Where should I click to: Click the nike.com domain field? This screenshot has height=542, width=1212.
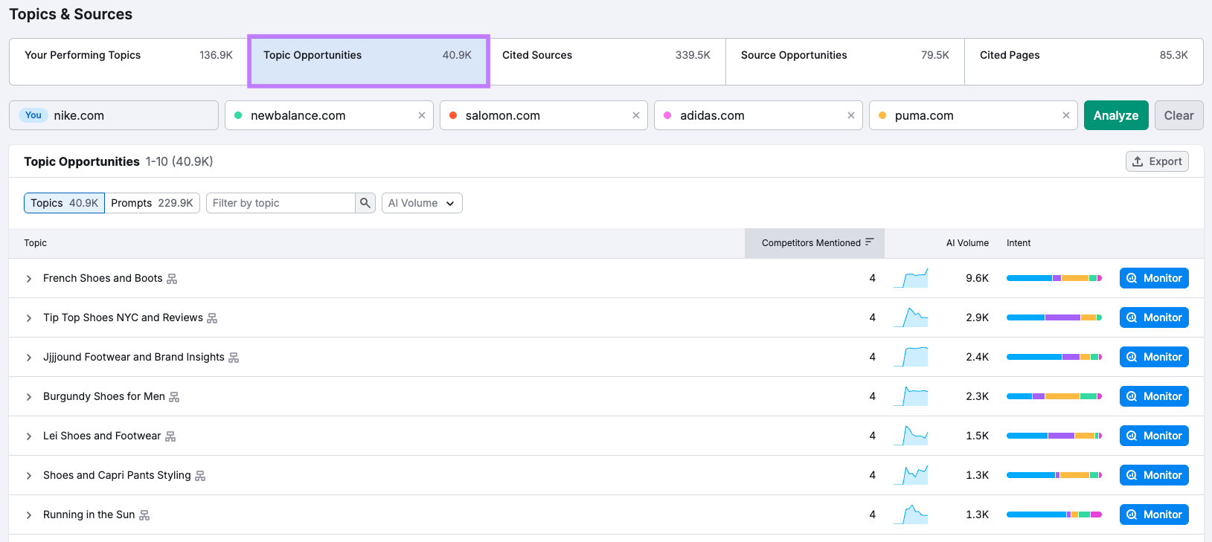click(114, 115)
